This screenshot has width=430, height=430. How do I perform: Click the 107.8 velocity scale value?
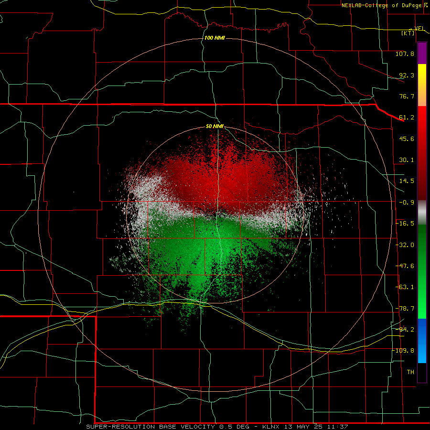[405, 54]
